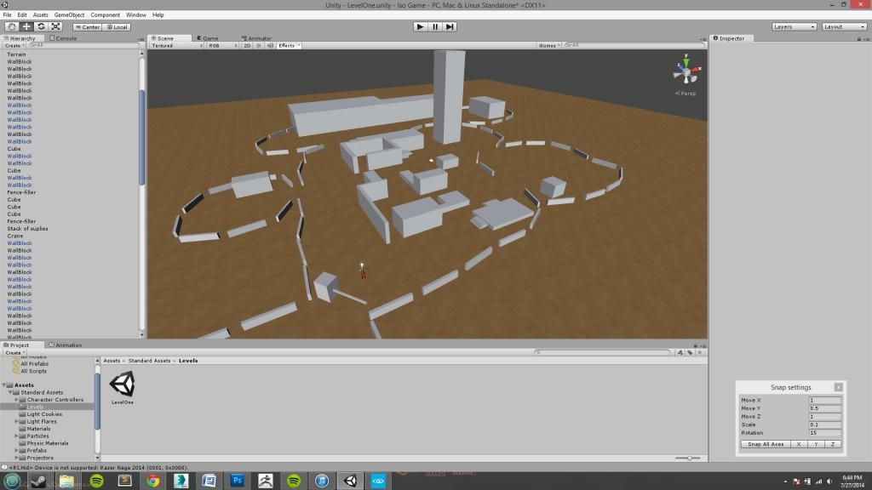Toggle scene audio in Scene toolbar
872x490 pixels.
coord(269,45)
